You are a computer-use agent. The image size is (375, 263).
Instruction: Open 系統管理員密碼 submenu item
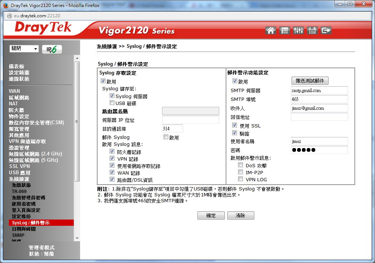point(28,197)
